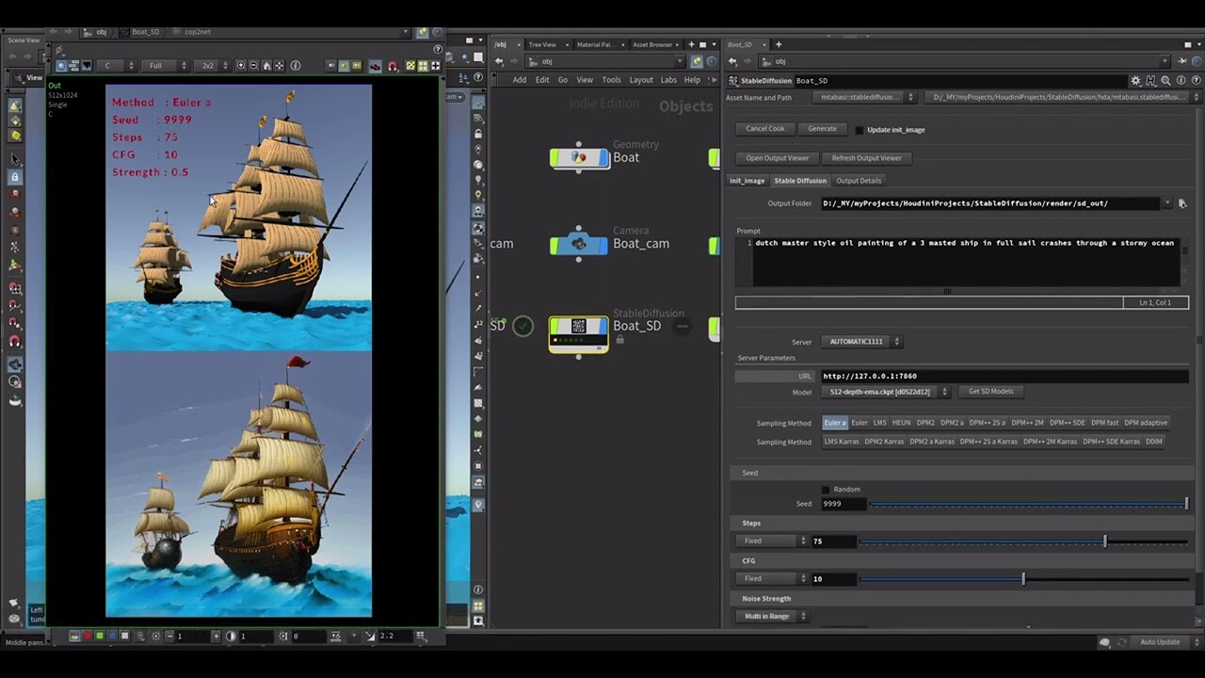
Task: Open the AUTOMATIC1111 server dropdown
Action: (x=858, y=341)
